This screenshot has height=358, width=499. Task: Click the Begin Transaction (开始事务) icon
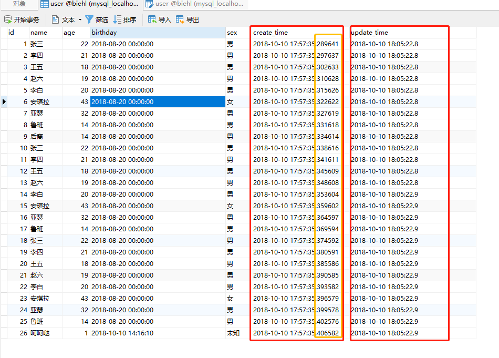8,19
